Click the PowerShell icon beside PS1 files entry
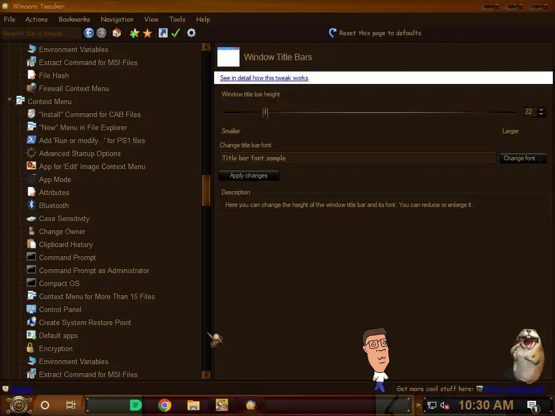Image resolution: width=555 pixels, height=416 pixels. pyautogui.click(x=31, y=140)
